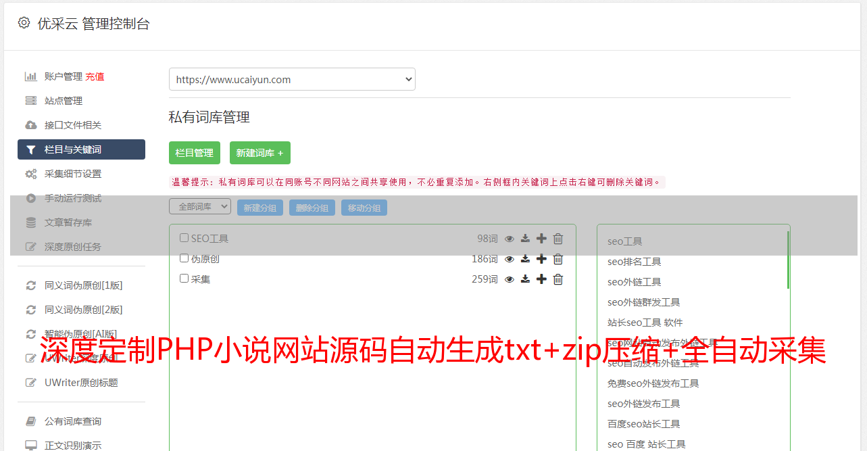Click the 186词 count in 伪原创 row
The image size is (867, 451).
tap(485, 259)
